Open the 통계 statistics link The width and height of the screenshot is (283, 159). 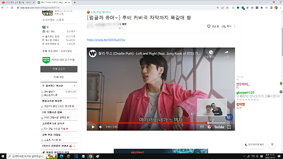[60, 20]
